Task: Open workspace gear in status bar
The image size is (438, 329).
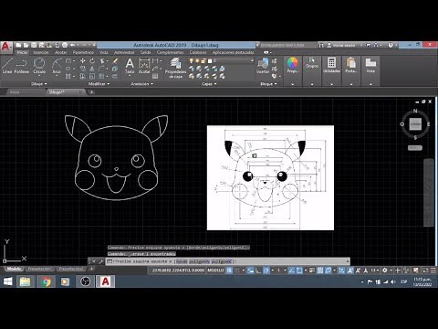Action: pos(385,271)
